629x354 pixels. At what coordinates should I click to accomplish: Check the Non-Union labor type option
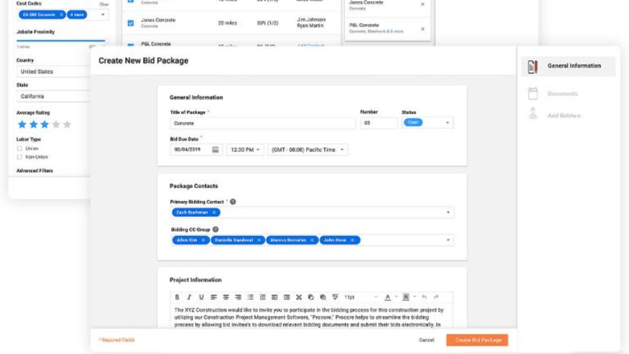point(20,157)
